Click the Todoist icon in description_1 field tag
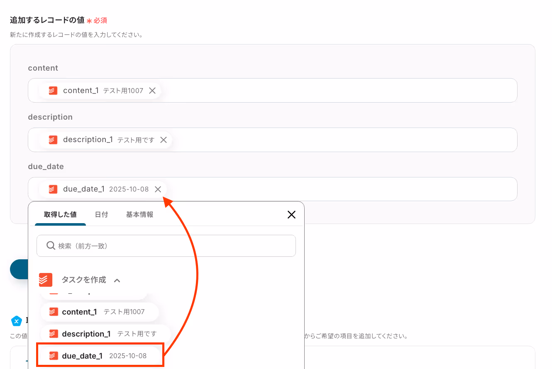The height and width of the screenshot is (369, 552). pos(53,140)
